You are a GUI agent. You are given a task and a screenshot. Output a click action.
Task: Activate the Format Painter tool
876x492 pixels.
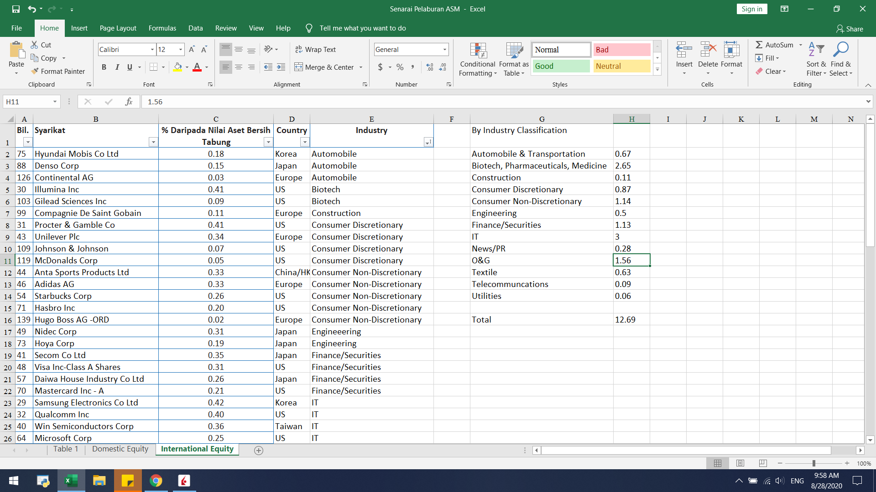tap(58, 71)
